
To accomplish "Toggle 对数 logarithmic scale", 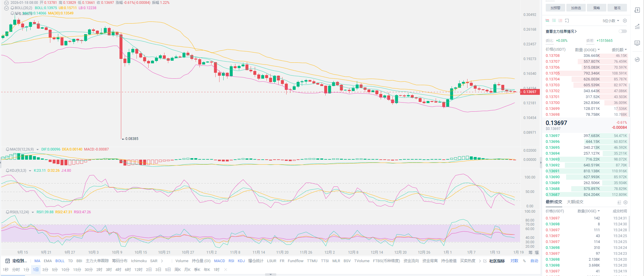I will (x=514, y=261).
